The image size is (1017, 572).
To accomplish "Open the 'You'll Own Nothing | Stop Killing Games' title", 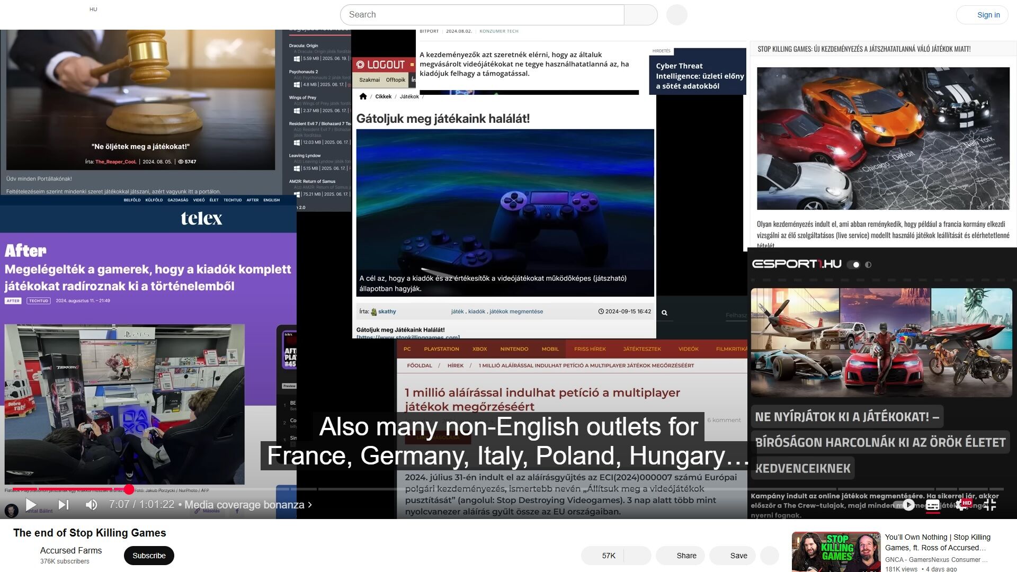I will pos(938,542).
